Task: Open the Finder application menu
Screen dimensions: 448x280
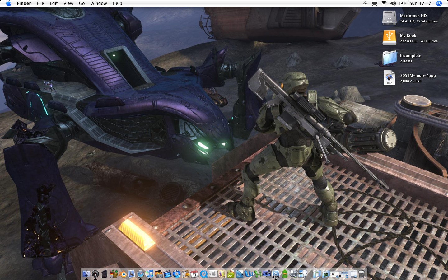Action: coord(24,3)
